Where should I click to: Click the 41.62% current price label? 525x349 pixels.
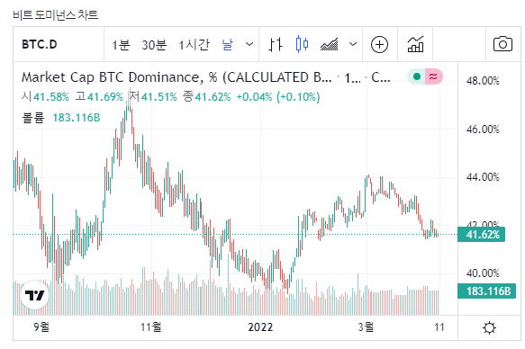point(481,235)
